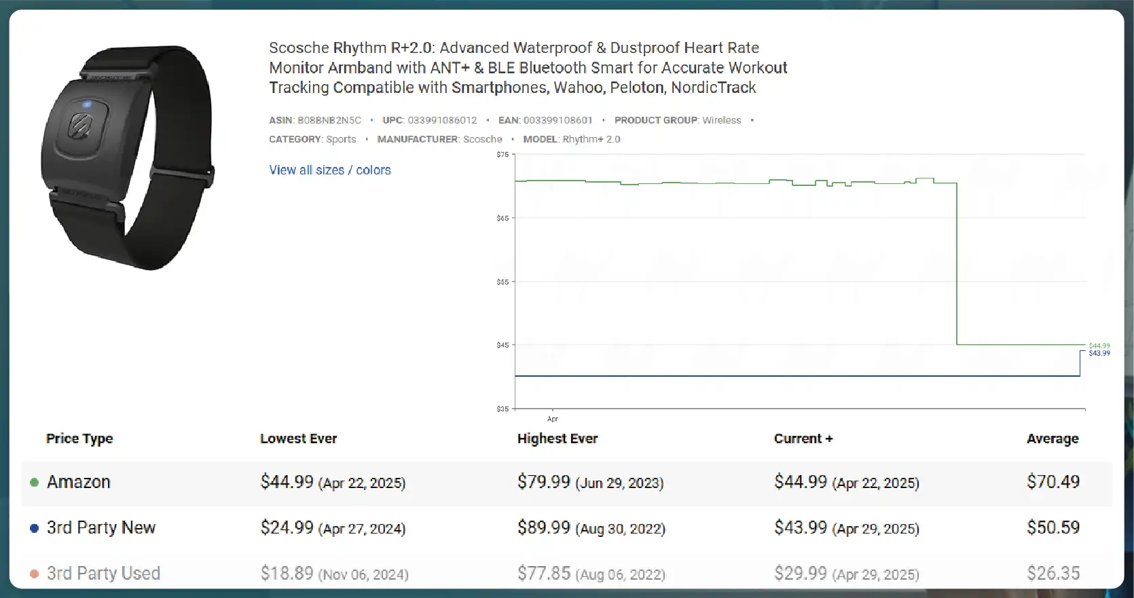This screenshot has width=1134, height=598.
Task: Click the Scosche Rhythm R+2.0 product title
Action: (527, 68)
